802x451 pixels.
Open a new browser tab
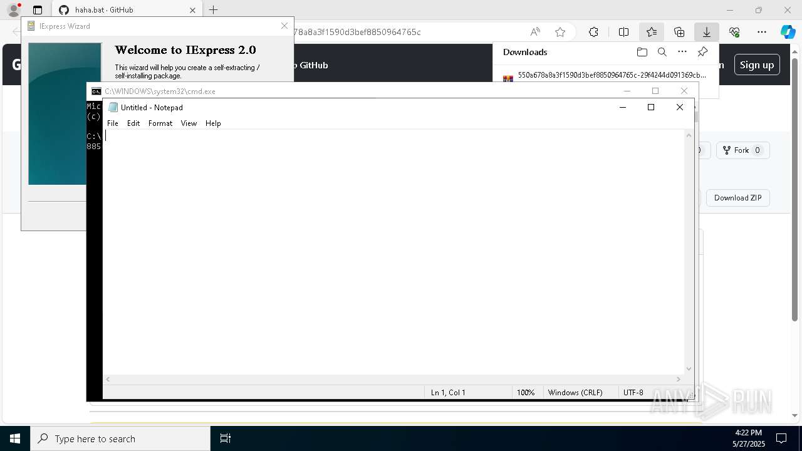pos(214,10)
